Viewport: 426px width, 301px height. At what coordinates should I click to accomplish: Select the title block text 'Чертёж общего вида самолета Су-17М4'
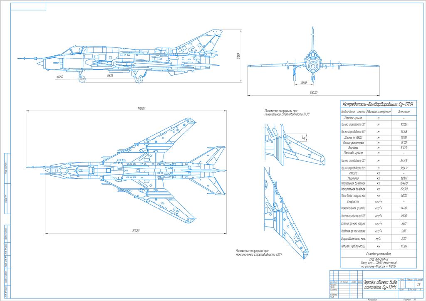(x=380, y=285)
